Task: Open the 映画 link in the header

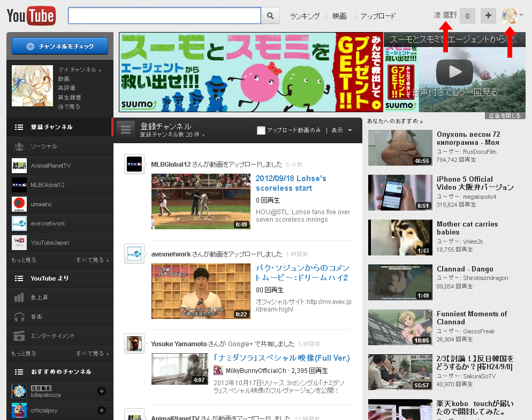Action: pyautogui.click(x=339, y=16)
